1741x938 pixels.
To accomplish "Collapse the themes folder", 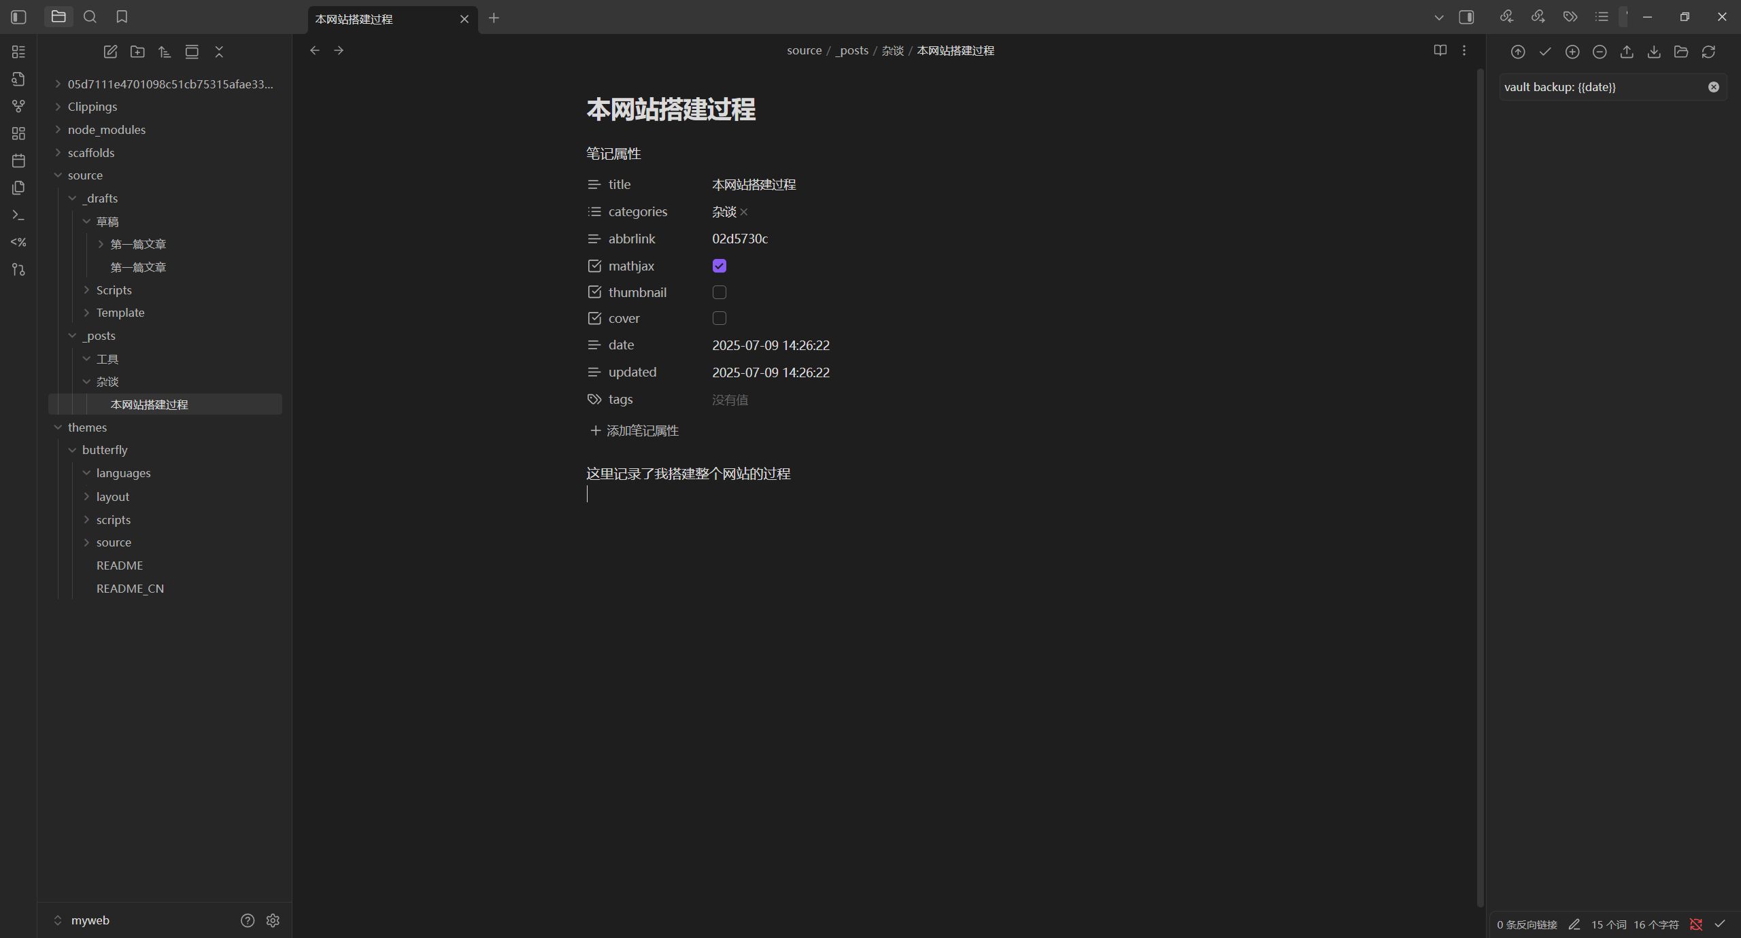I will pos(87,428).
